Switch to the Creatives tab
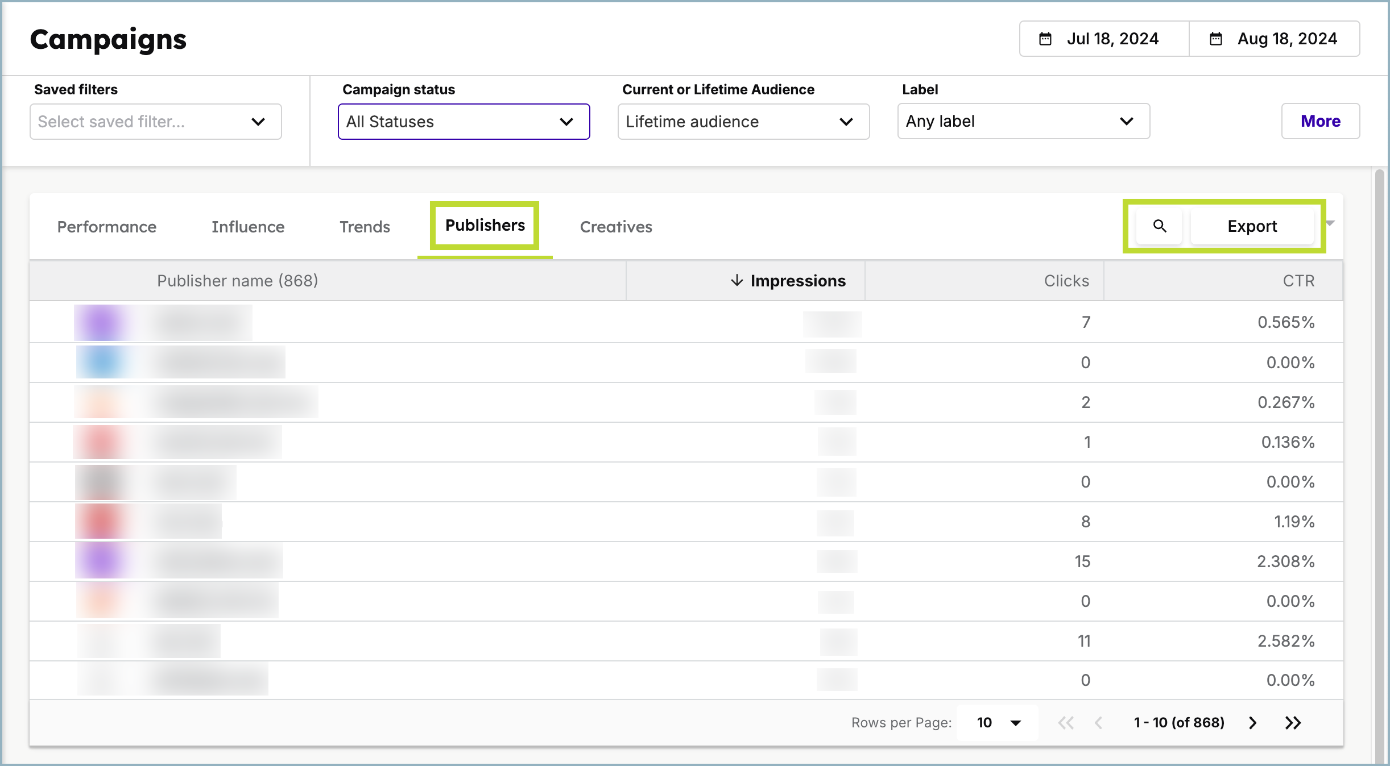 616,227
